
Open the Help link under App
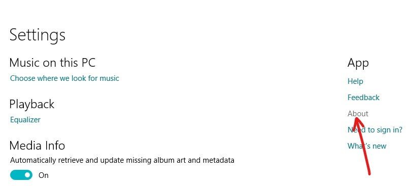[x=355, y=81]
